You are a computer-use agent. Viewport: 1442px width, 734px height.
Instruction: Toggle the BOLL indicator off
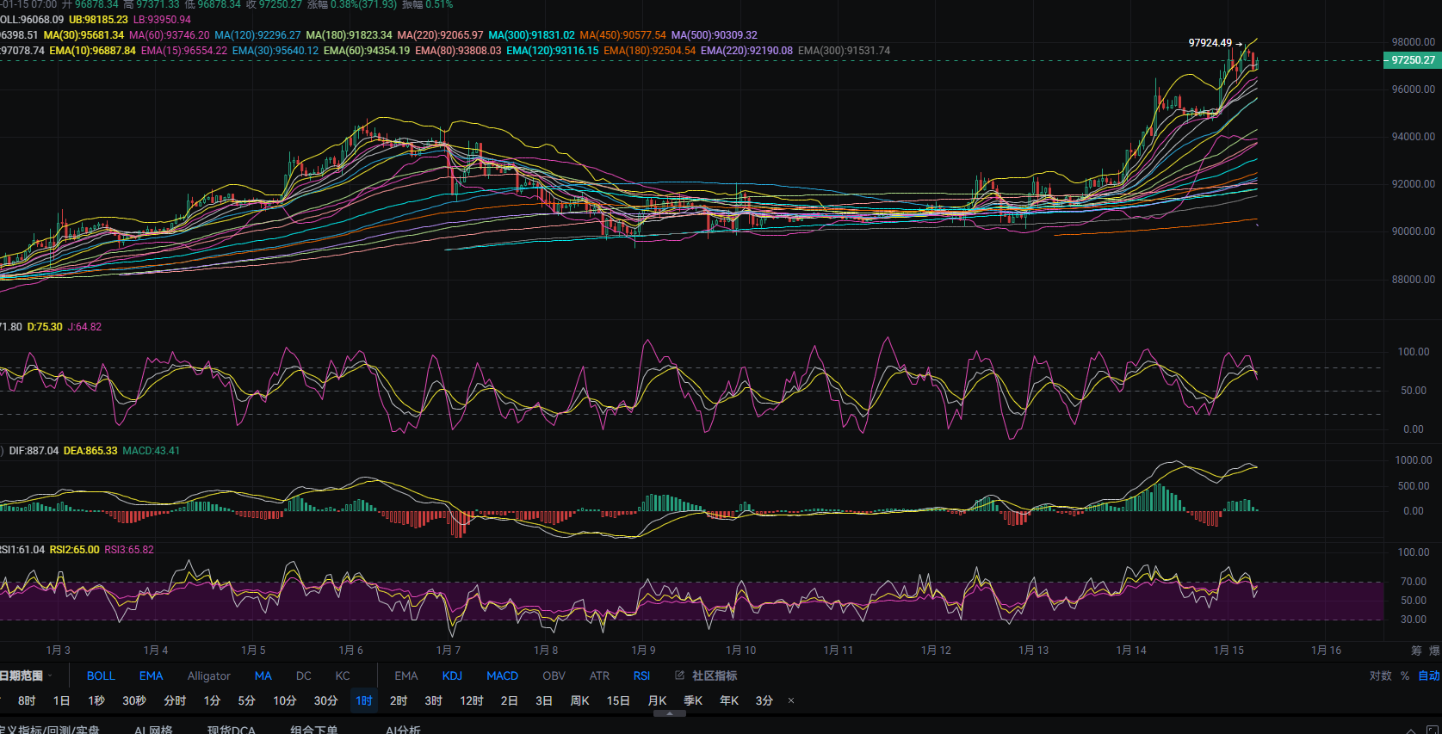[x=101, y=675]
